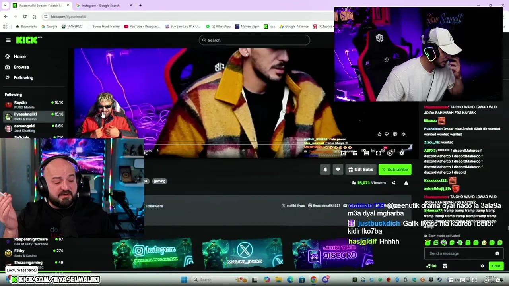The image size is (509, 286).
Task: Toggle fullscreen in the video player
Action: 378,153
